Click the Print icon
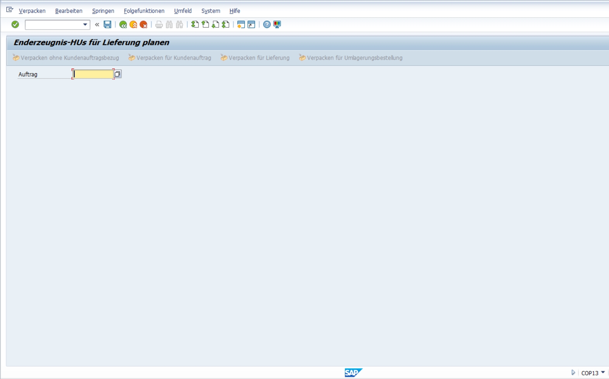This screenshot has height=379, width=609. pos(159,25)
